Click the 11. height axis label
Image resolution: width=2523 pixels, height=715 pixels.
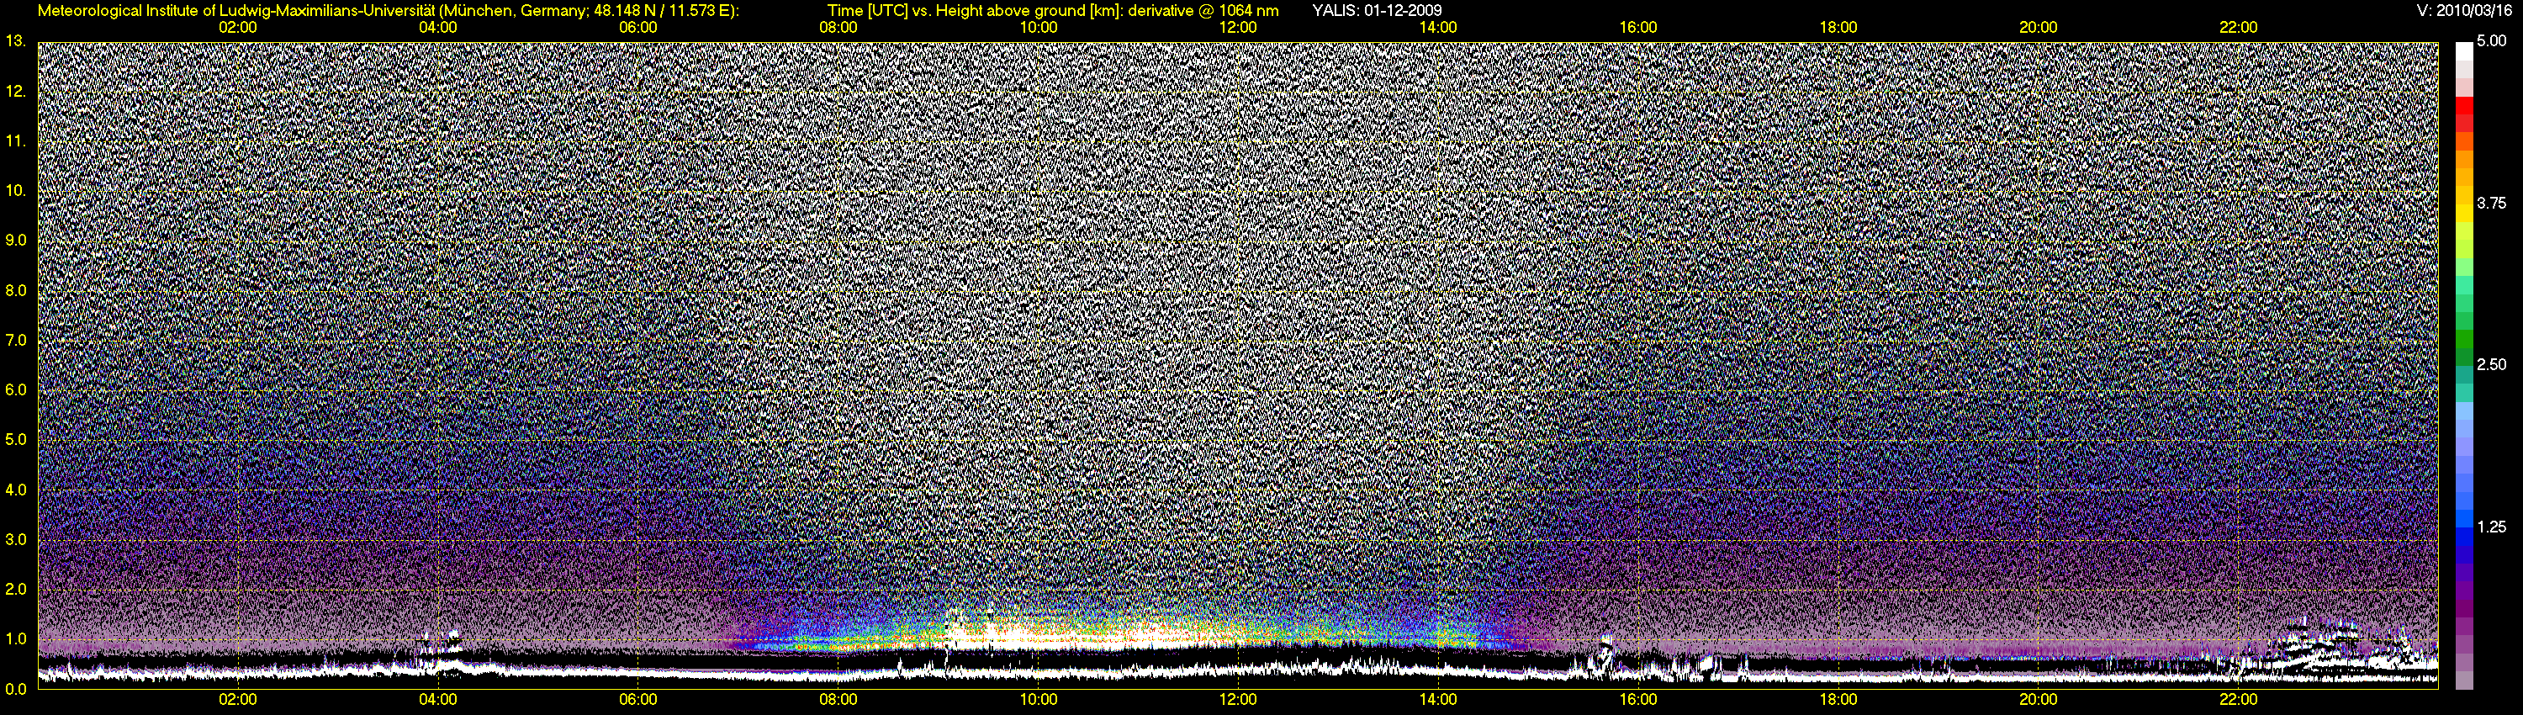(16, 141)
